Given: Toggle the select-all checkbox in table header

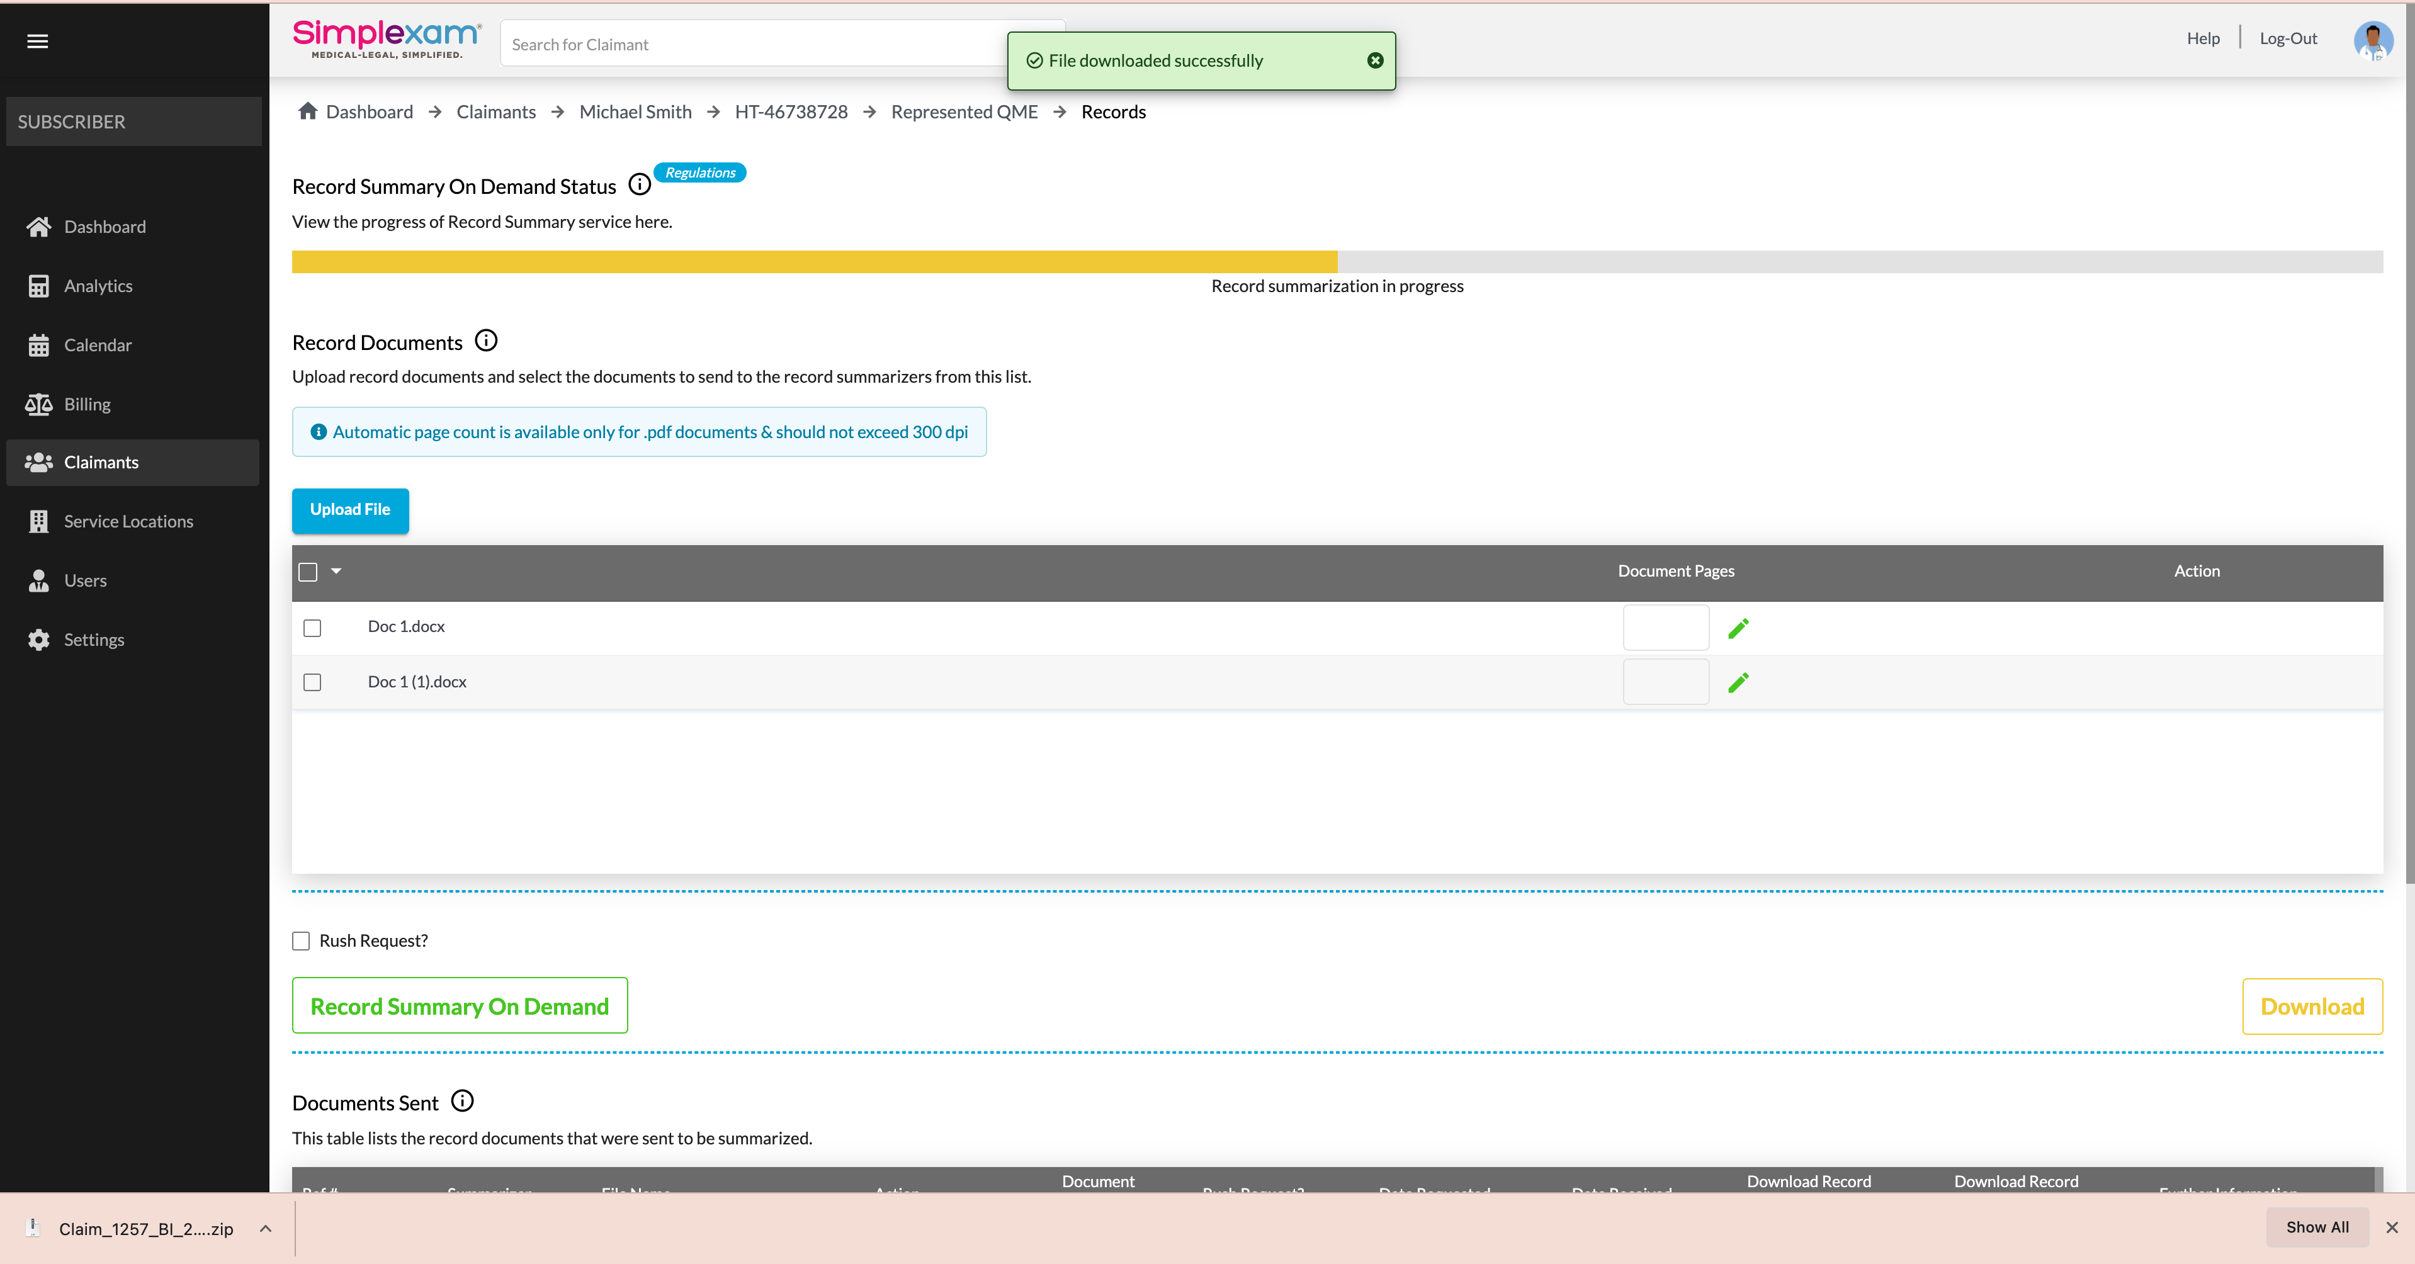Looking at the screenshot, I should click(307, 571).
